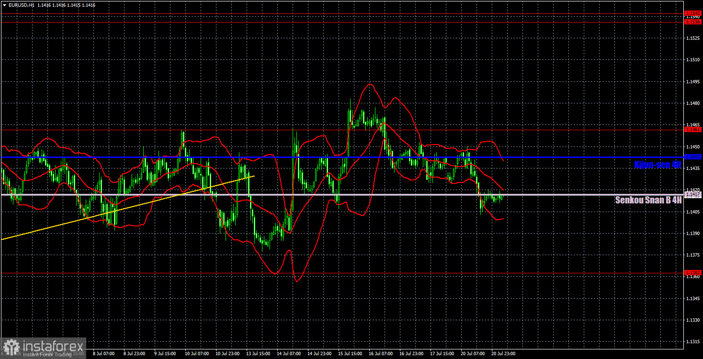Click the 10 Jul 23:00 time label
The width and height of the screenshot is (703, 359).
click(x=227, y=354)
